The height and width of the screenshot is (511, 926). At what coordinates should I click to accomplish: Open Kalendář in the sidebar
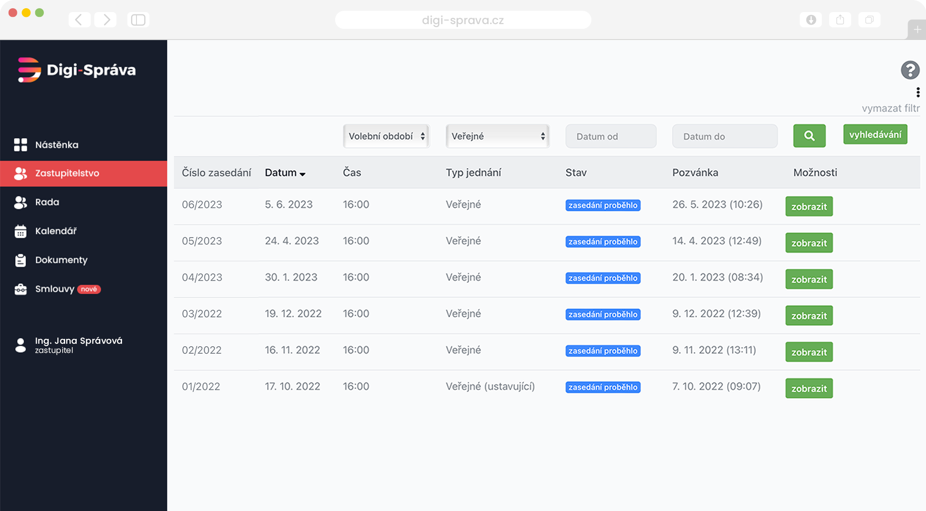point(83,231)
